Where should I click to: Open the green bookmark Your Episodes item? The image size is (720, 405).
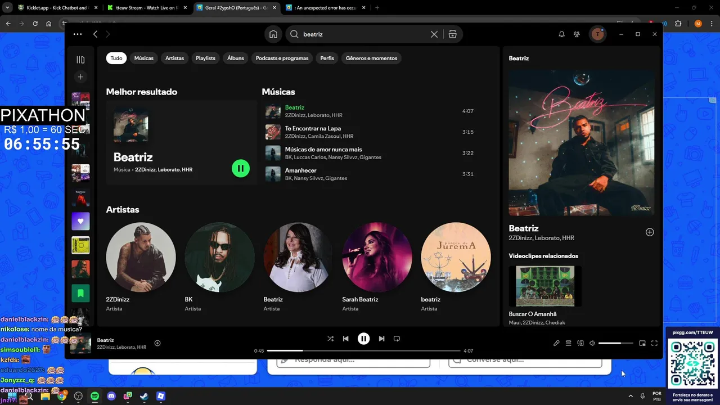pyautogui.click(x=80, y=293)
